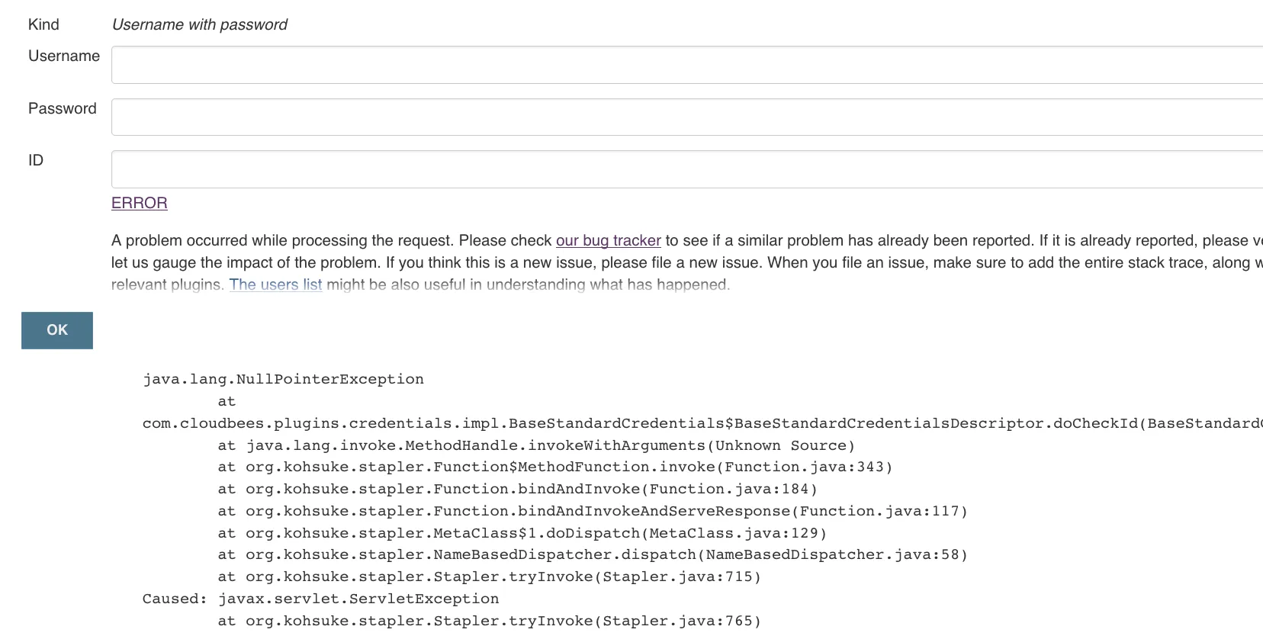The width and height of the screenshot is (1263, 636).
Task: Open the ERROR link below ID
Action: click(140, 203)
